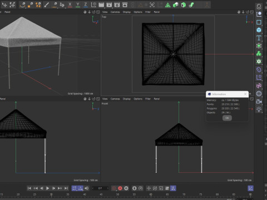Image resolution: width=267 pixels, height=200 pixels.
Task: Click OK in the Information dialog
Action: pos(227,118)
